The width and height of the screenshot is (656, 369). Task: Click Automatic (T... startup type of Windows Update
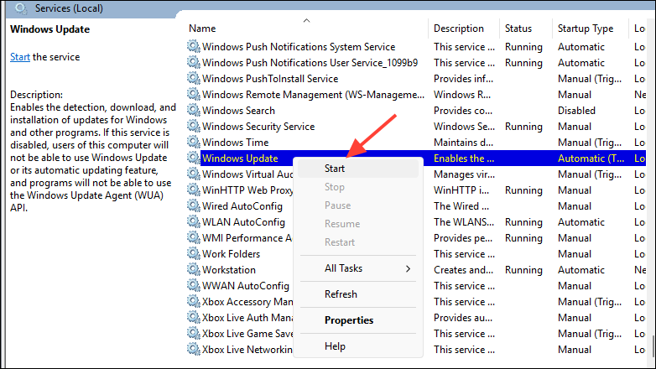591,159
